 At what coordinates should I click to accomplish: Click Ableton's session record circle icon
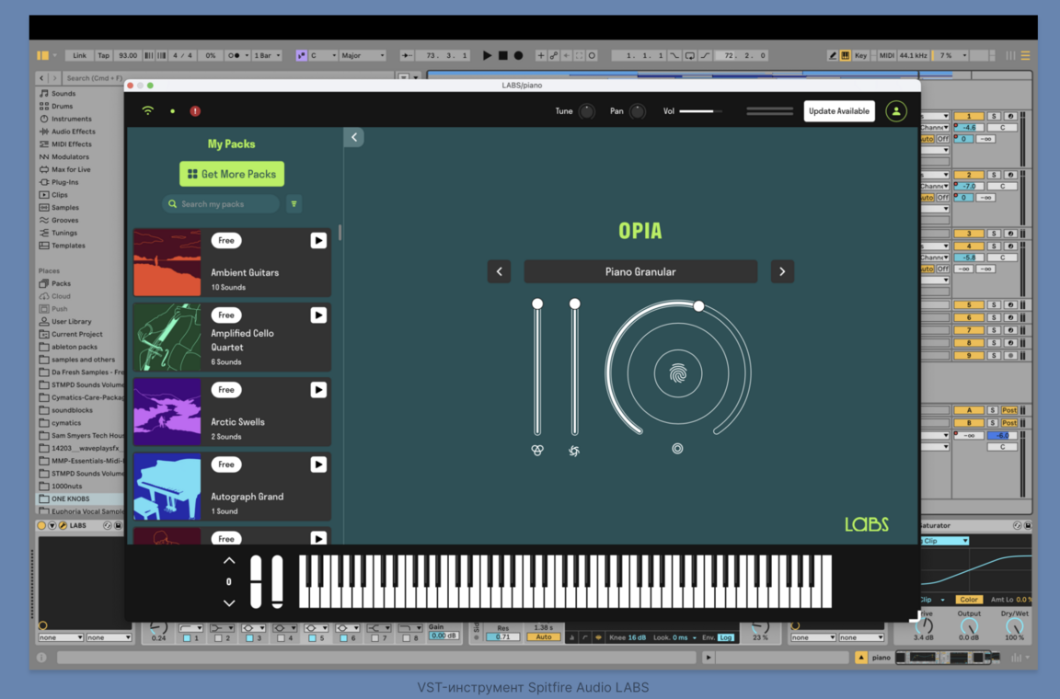(x=593, y=55)
